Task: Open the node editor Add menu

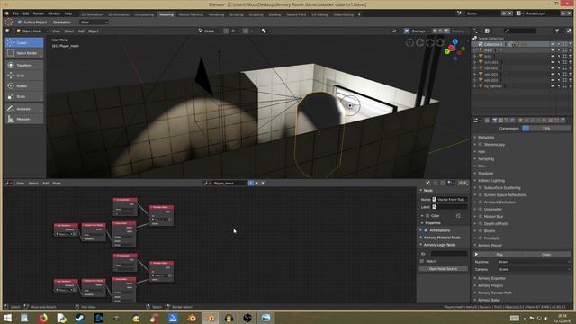Action: 46,183
